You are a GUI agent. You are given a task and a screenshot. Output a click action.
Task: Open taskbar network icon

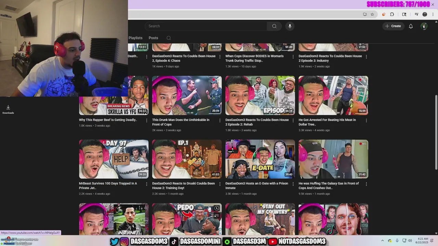tap(404, 241)
